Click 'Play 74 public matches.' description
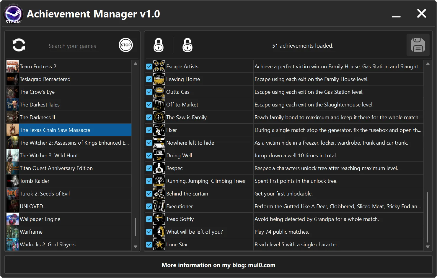This screenshot has height=278, width=437. 282,232
